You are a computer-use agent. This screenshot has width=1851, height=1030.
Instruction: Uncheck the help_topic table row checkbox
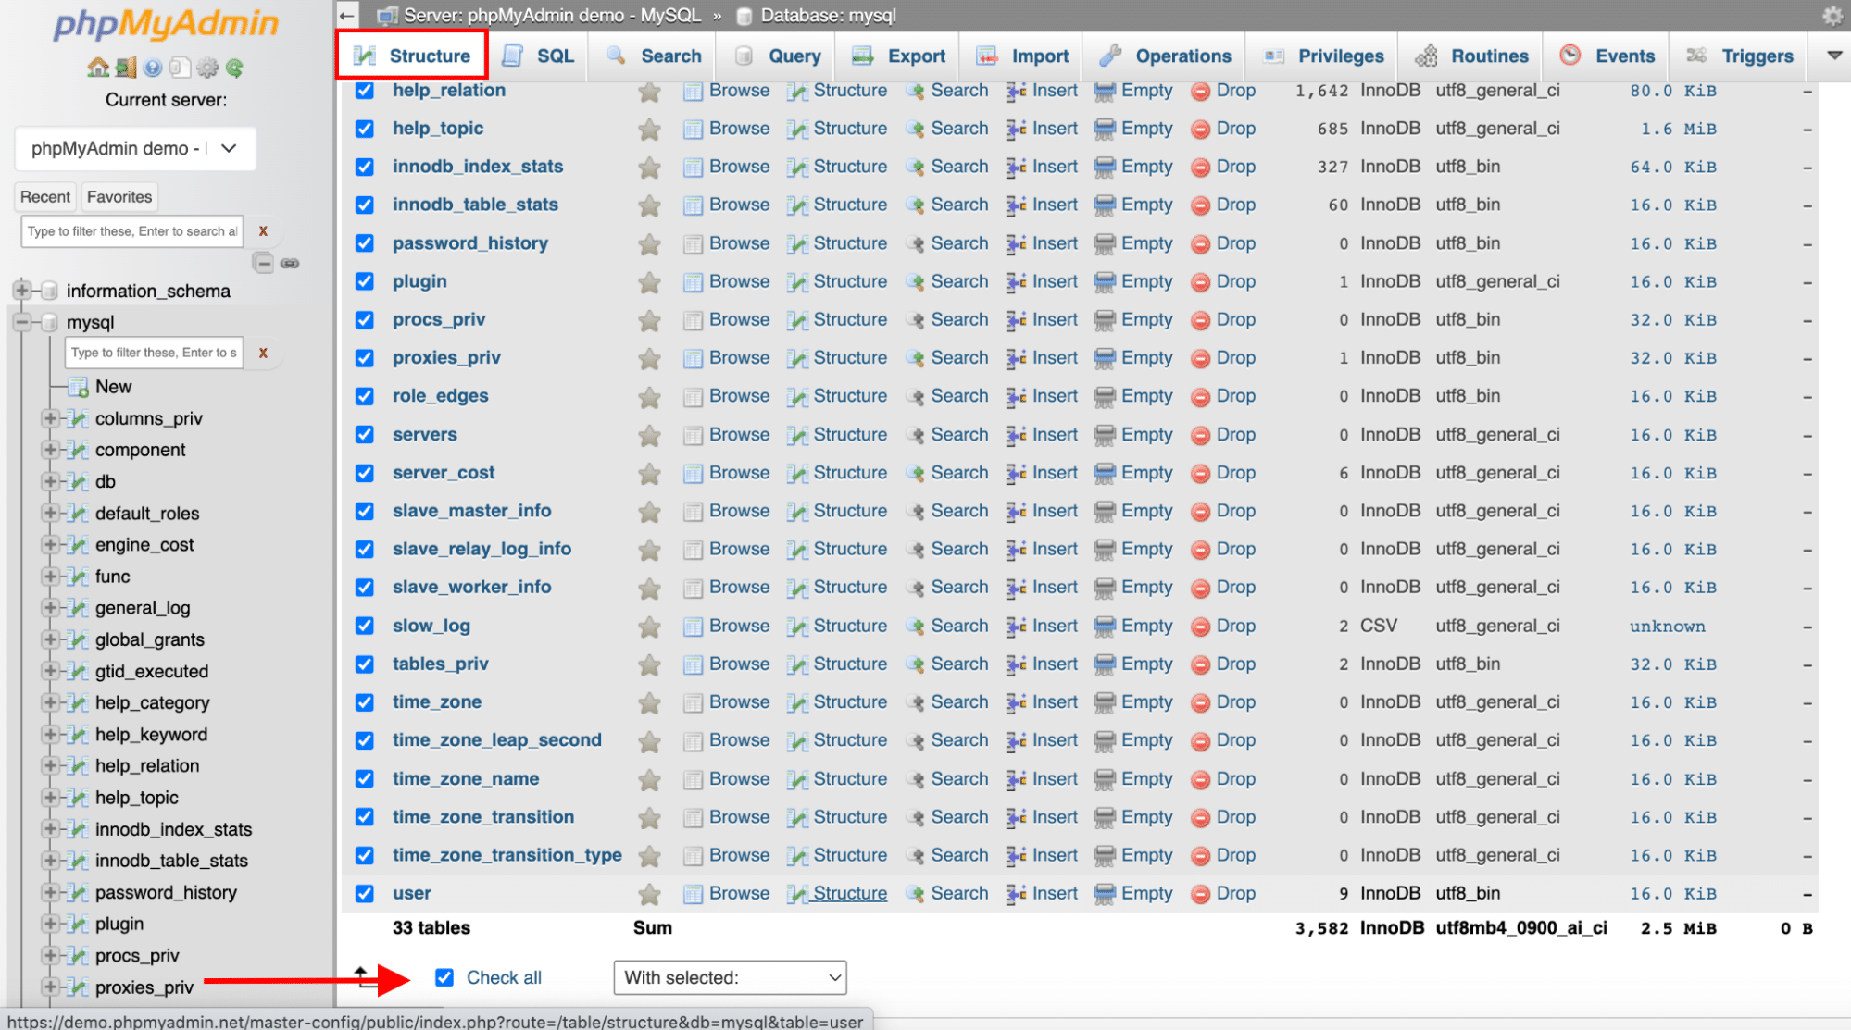364,129
